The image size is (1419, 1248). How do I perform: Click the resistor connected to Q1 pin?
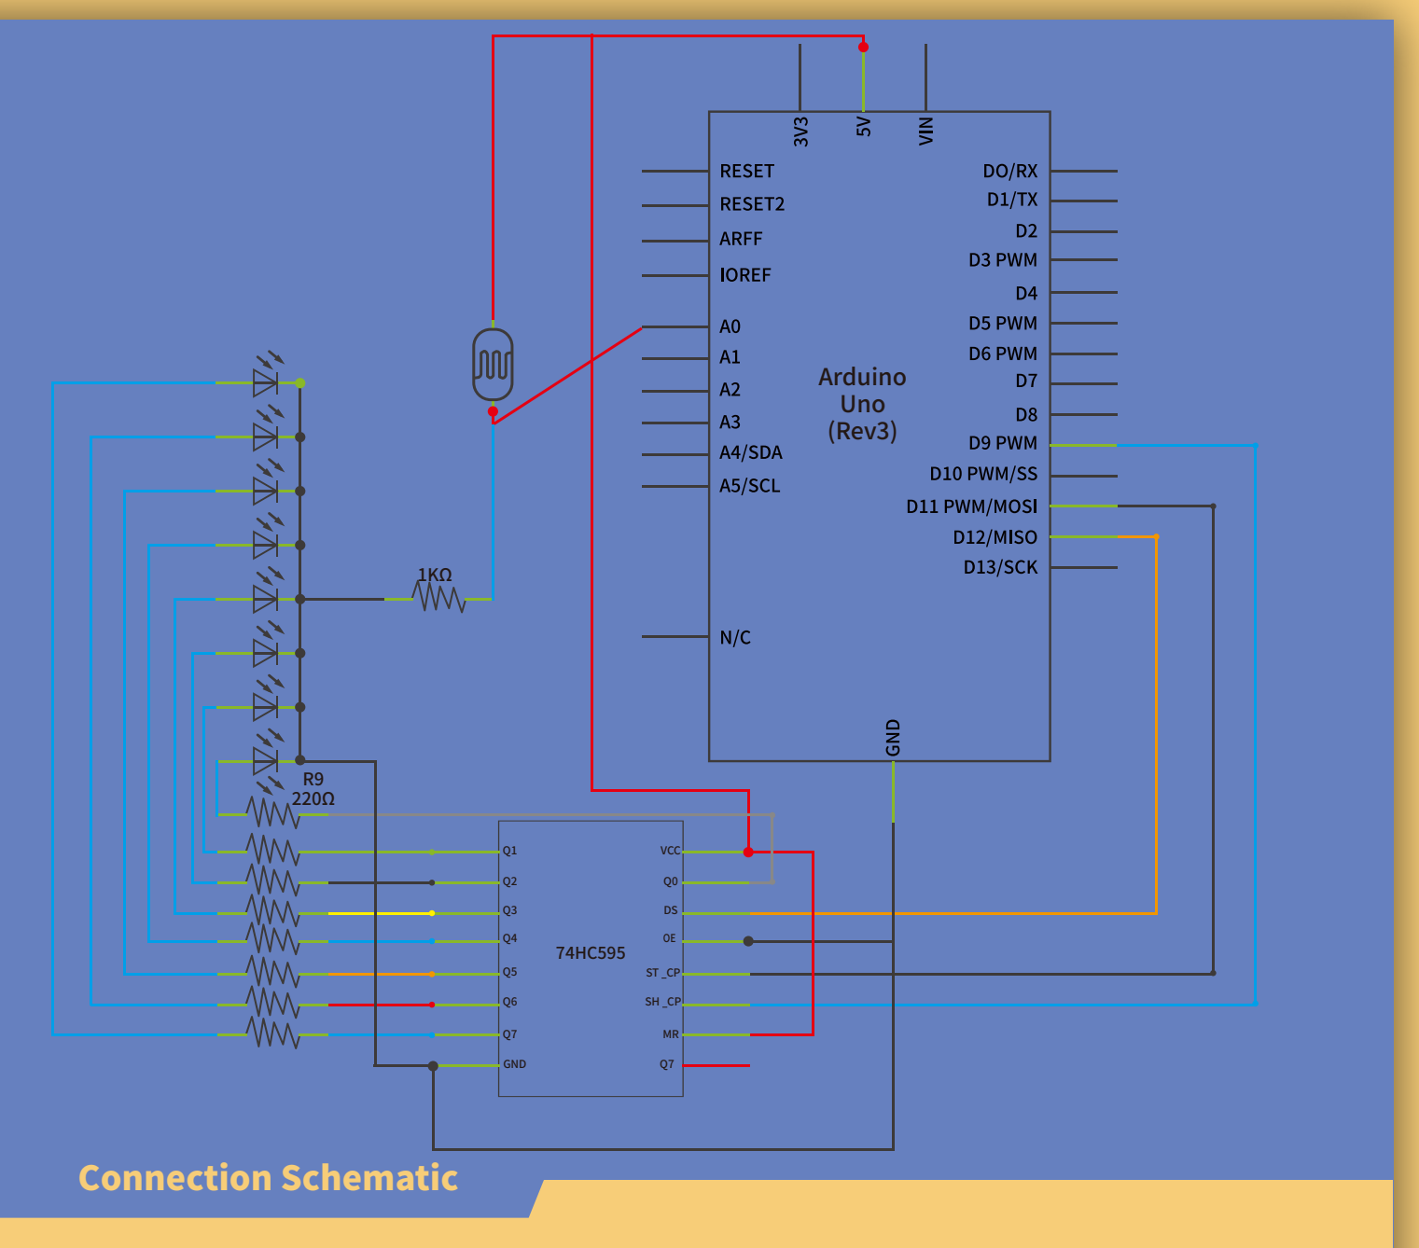[x=272, y=851]
